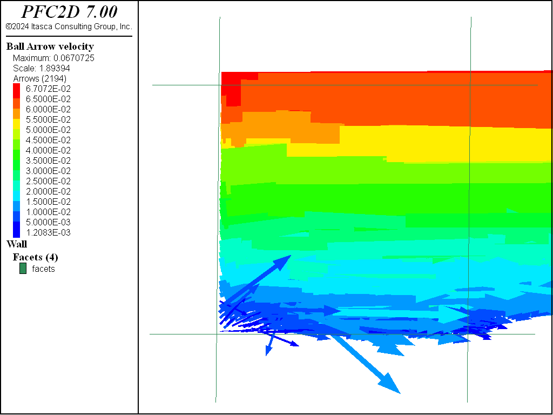Image resolution: width=553 pixels, height=415 pixels.
Task: Select the 'Scale: 1.89394' legend entry
Action: point(42,69)
